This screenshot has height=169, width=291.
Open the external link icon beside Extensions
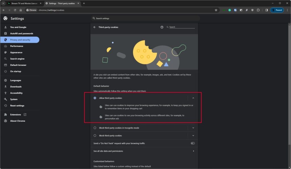(25, 115)
